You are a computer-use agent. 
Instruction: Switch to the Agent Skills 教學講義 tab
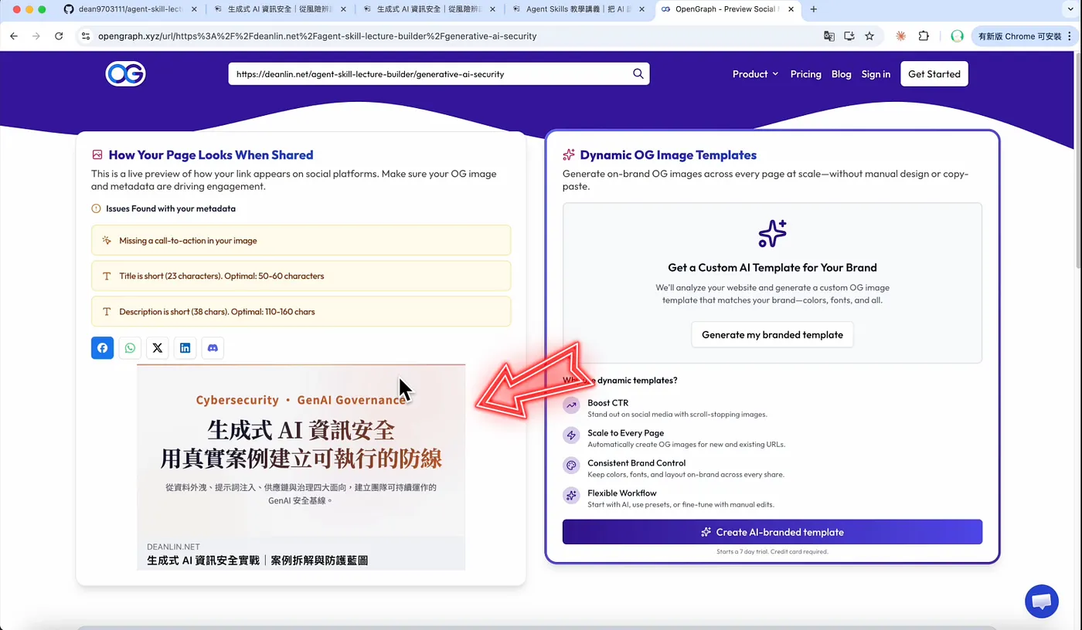tap(580, 9)
